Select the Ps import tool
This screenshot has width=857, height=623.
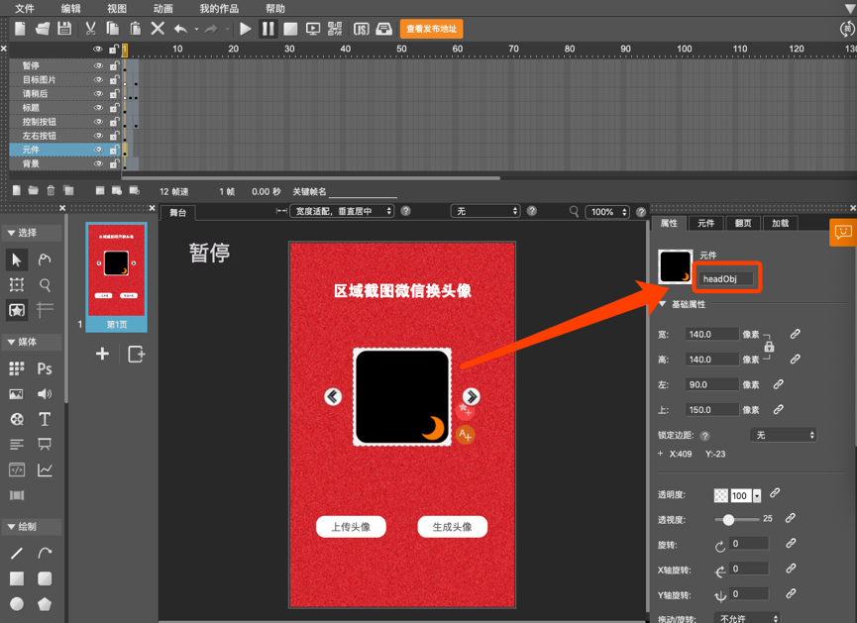coord(45,368)
